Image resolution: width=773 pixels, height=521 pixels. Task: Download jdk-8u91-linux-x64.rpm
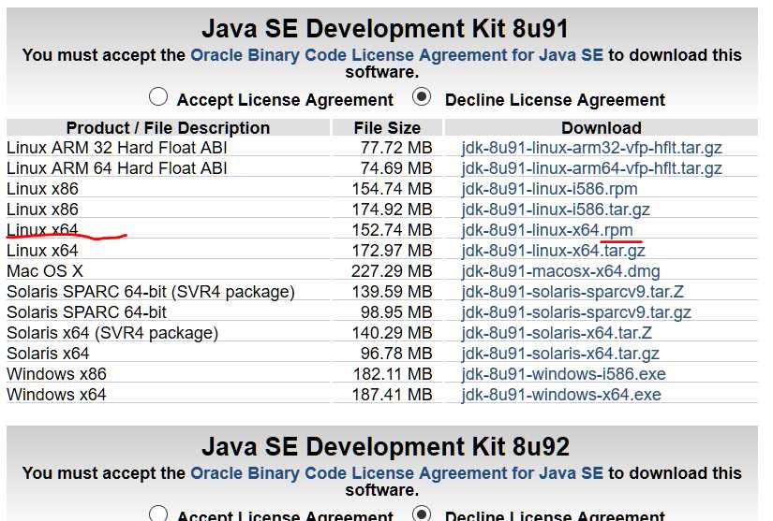(547, 230)
